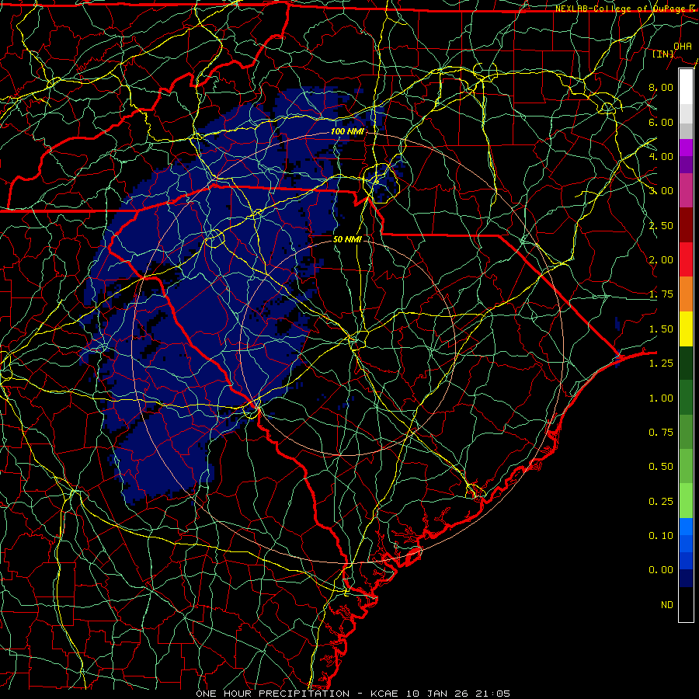Screen dimensions: 699x699
Task: Click the One Hour Precipitation KCAE caption
Action: [353, 694]
